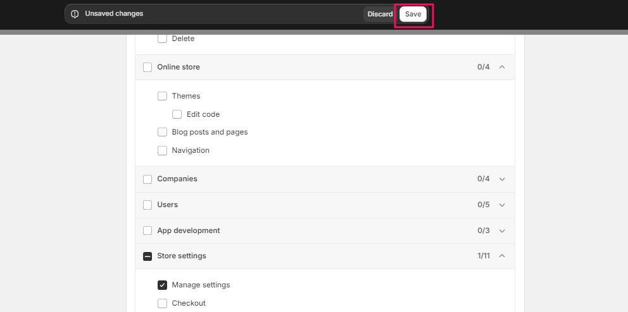628x312 pixels.
Task: Toggle the partially selected Store settings checkbox
Action: tap(148, 256)
